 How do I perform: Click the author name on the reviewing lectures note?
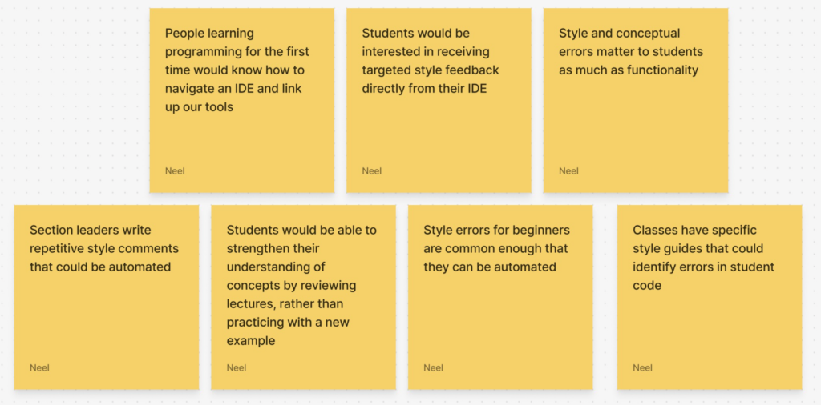point(237,367)
